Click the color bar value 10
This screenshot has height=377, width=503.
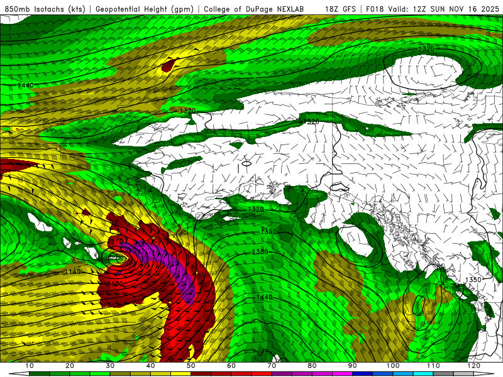[x=30, y=366]
